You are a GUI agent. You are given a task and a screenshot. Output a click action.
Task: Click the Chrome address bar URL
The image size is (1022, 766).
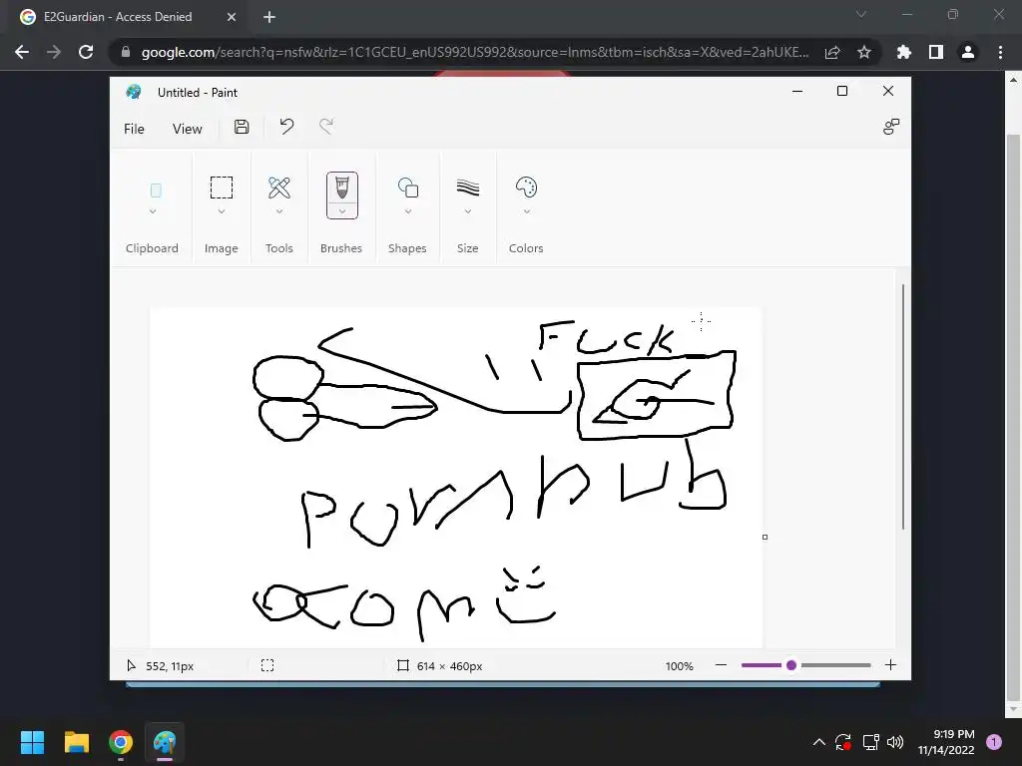[x=475, y=52]
